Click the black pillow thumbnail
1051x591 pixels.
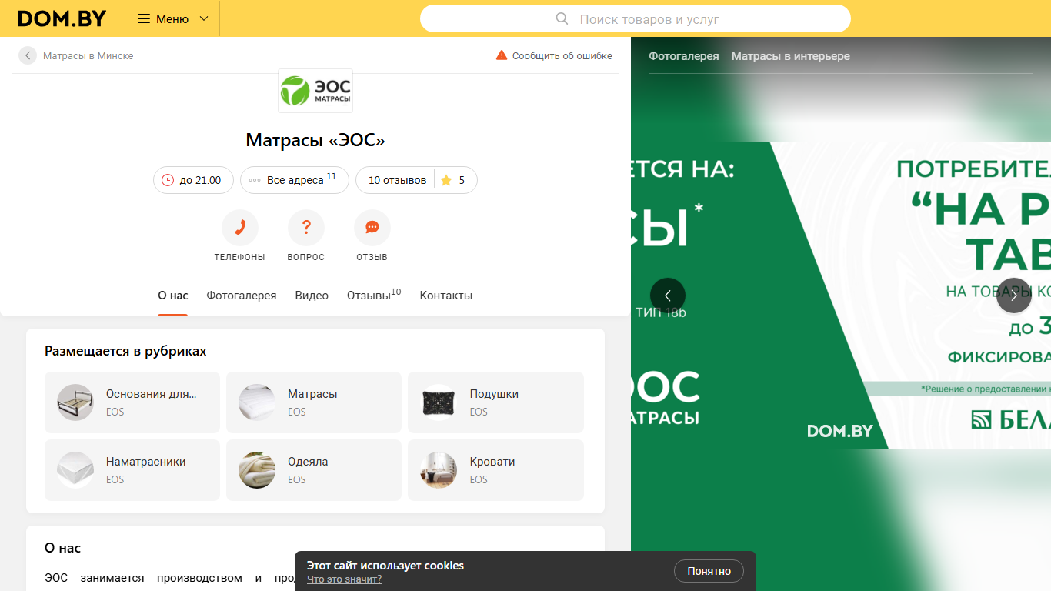tap(439, 402)
